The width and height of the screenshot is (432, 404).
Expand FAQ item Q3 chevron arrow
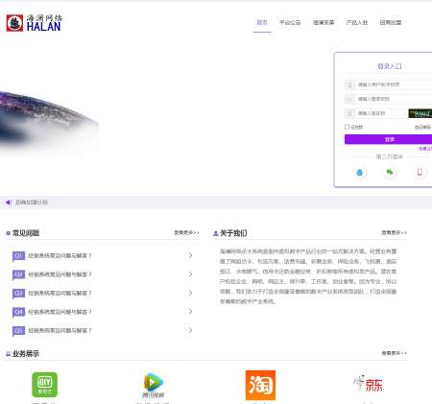[190, 293]
